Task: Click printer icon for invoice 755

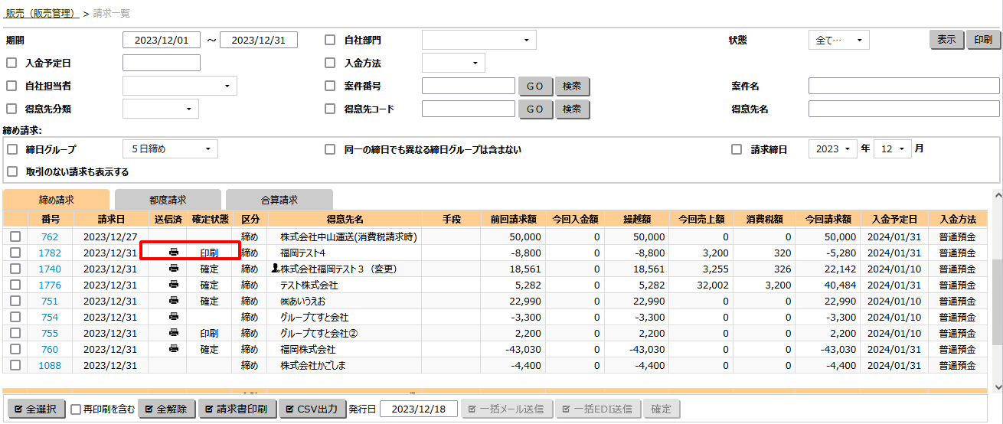Action: [174, 333]
